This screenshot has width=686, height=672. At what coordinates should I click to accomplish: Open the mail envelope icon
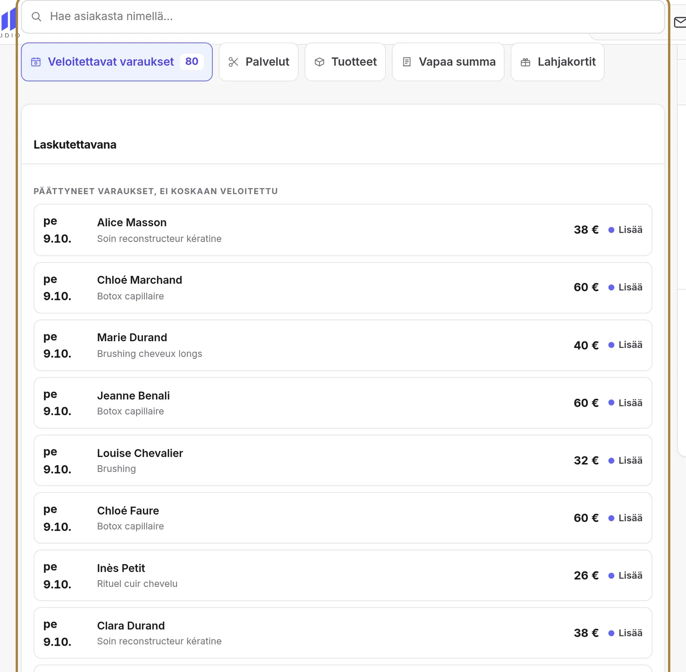point(680,22)
